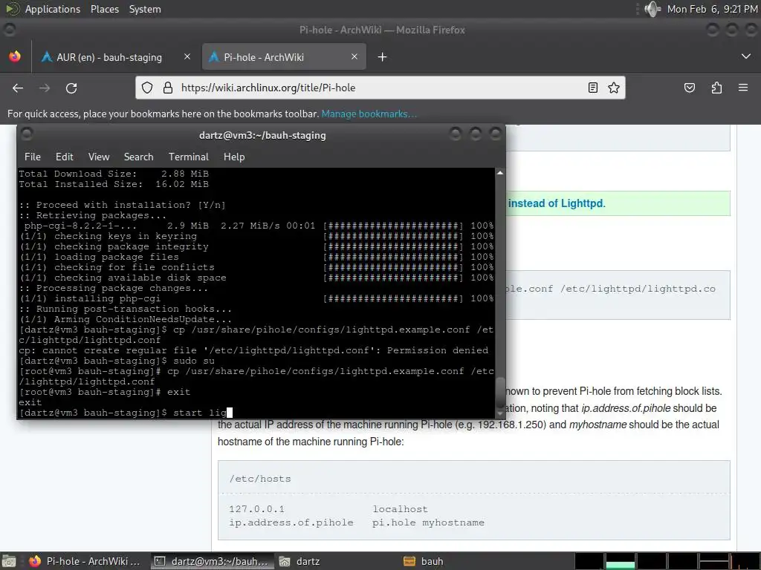Click the Firefox window menu button at title bar left
This screenshot has width=761, height=570.
coord(10,30)
